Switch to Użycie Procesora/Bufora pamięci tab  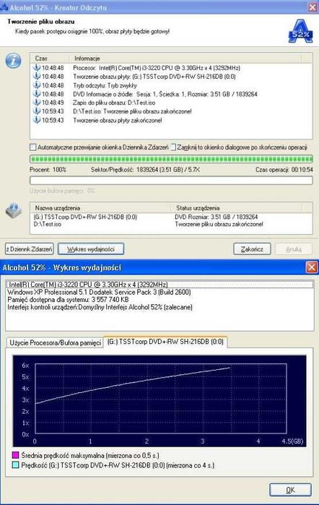55,342
